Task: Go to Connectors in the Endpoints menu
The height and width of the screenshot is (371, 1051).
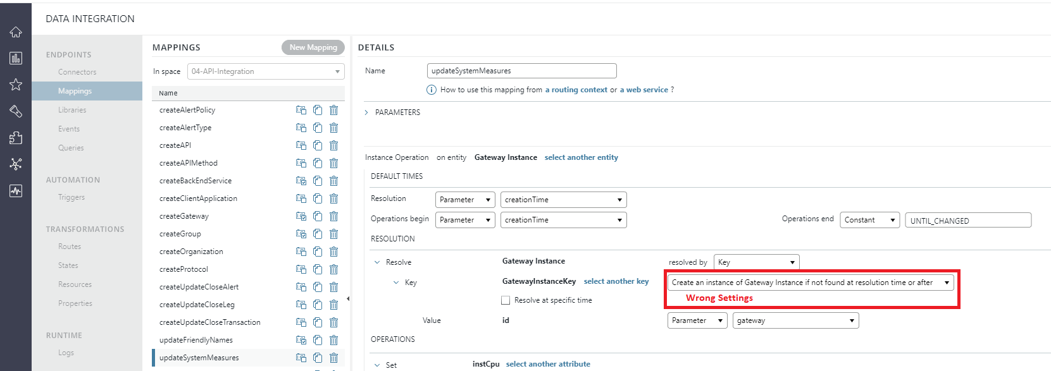Action: click(x=77, y=72)
